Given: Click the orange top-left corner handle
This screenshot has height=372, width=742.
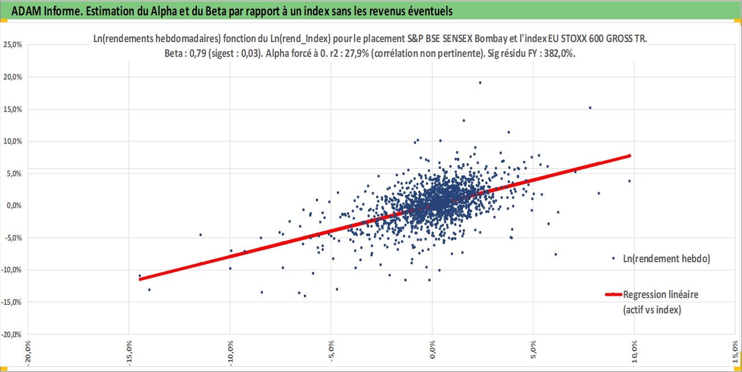Looking at the screenshot, I should tap(3, 21).
